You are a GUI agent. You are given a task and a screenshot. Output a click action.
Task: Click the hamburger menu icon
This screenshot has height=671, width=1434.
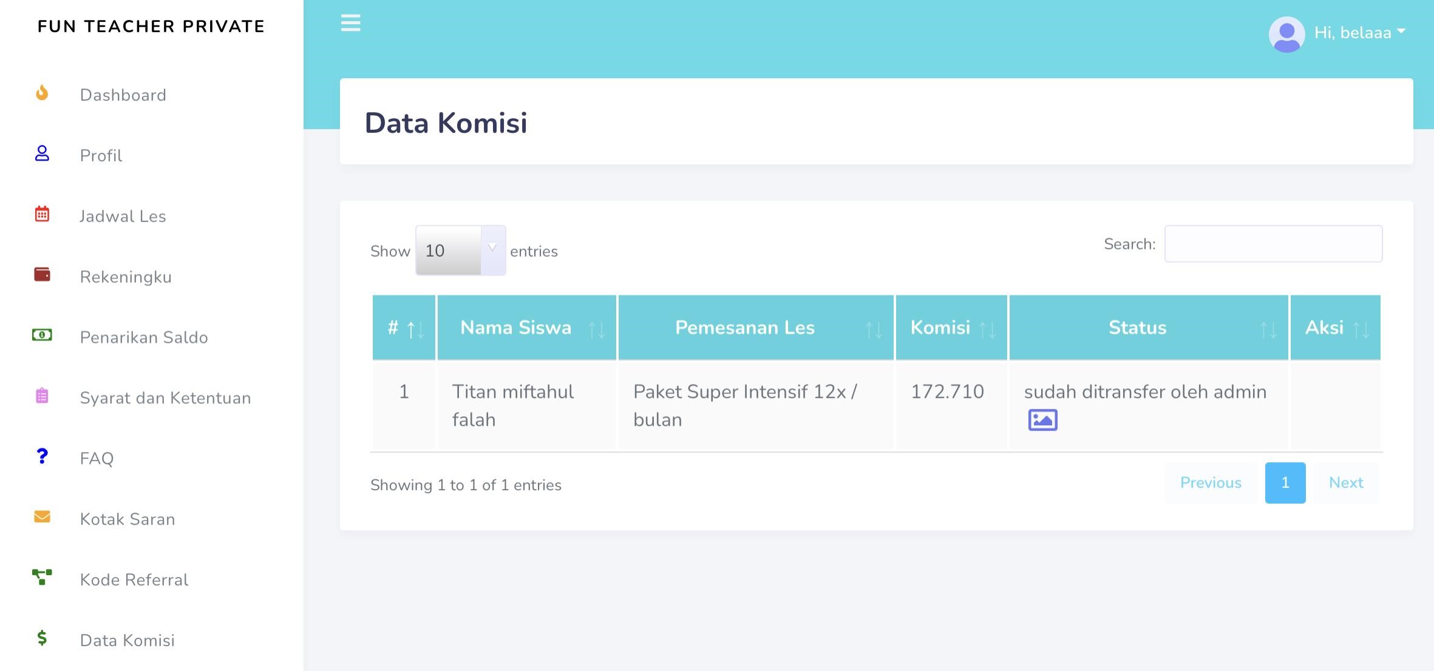(x=350, y=24)
